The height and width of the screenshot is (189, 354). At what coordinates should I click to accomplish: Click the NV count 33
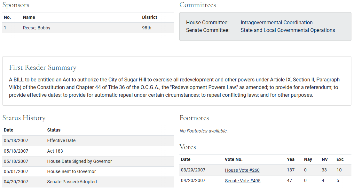coord(324,170)
